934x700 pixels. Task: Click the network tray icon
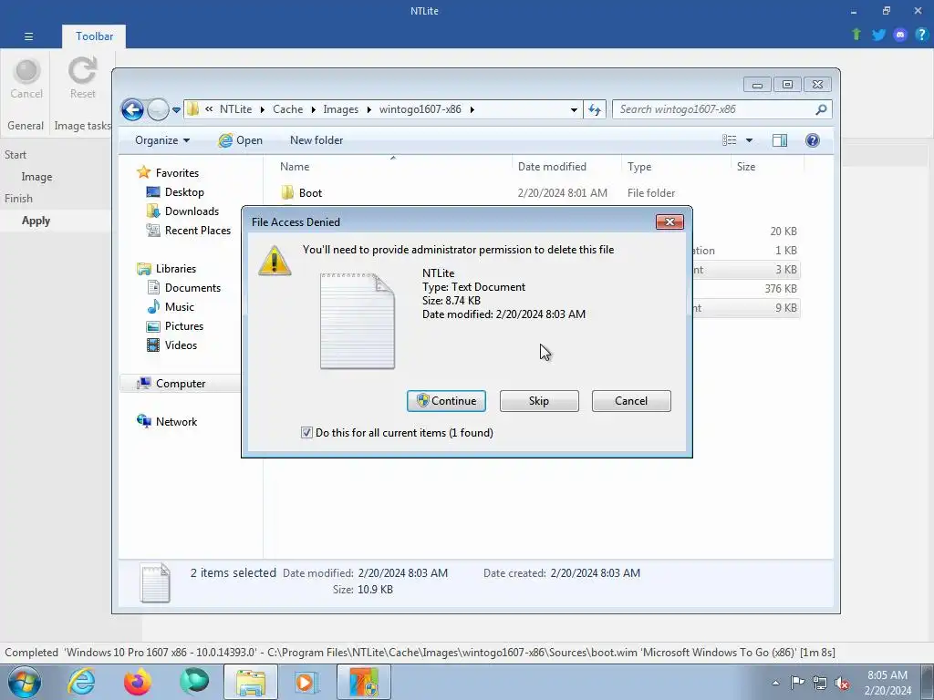820,683
